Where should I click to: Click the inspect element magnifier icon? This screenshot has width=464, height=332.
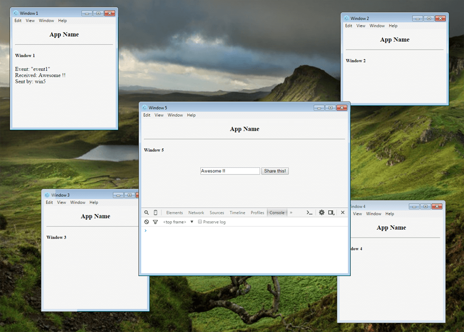(x=147, y=213)
